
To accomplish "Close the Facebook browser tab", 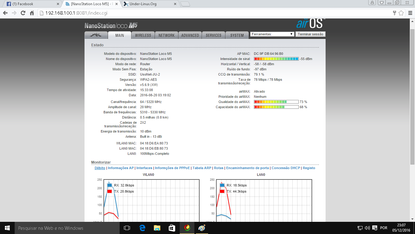I will (x=58, y=4).
